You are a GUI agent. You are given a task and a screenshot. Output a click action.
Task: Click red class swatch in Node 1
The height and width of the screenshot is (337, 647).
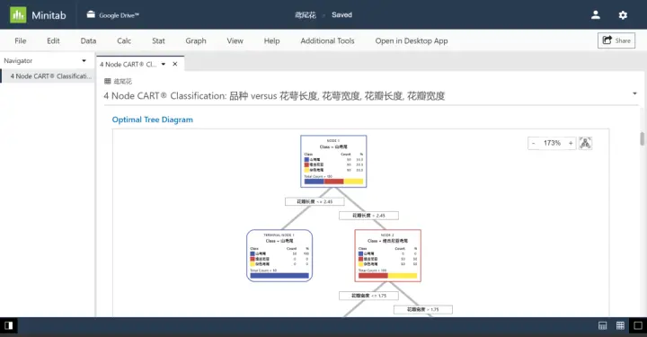point(306,164)
